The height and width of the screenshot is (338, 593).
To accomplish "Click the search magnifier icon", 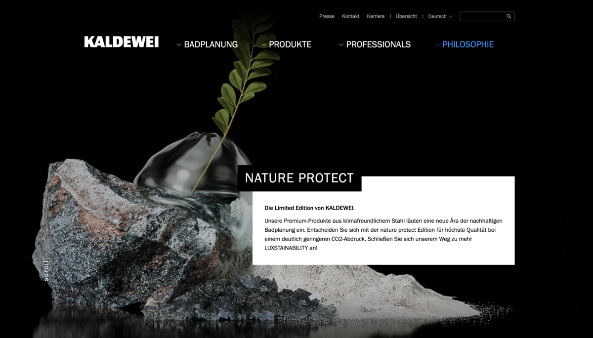I will pos(508,16).
